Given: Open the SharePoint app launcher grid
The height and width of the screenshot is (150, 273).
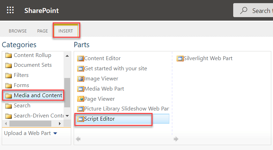Looking at the screenshot, I should point(10,10).
